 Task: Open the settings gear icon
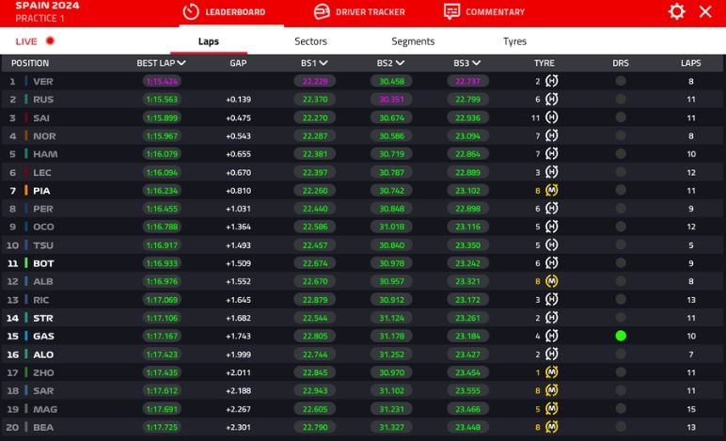click(676, 11)
